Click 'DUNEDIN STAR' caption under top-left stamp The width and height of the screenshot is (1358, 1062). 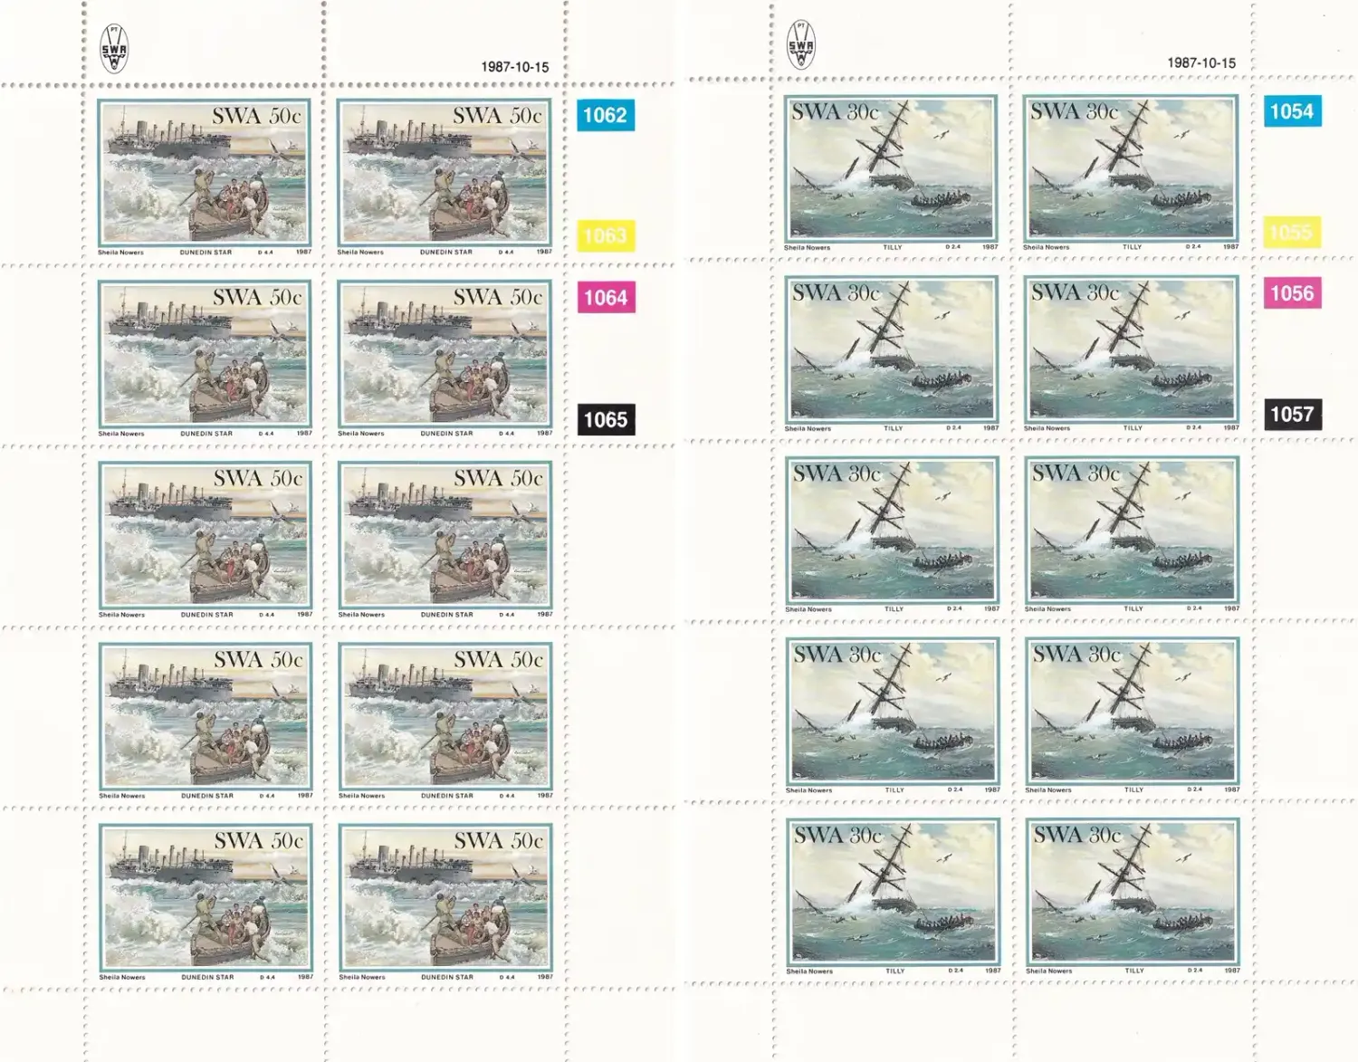pos(206,253)
